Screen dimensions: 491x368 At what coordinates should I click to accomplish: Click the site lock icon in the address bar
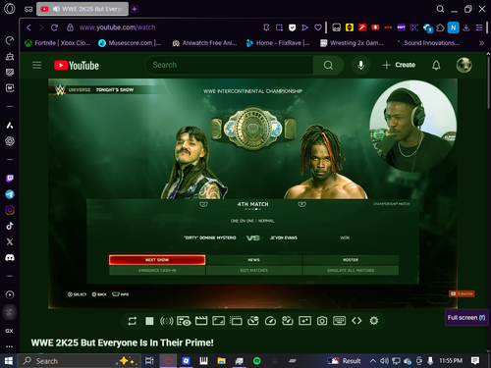point(70,27)
